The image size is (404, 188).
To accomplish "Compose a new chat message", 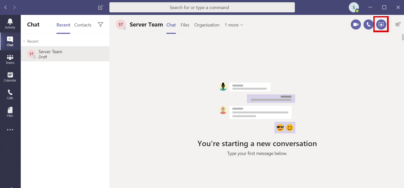I will [100, 7].
